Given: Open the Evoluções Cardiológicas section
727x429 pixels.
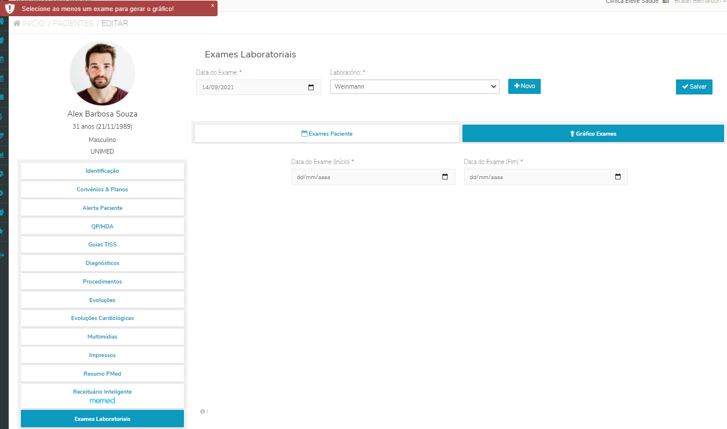Looking at the screenshot, I should click(102, 318).
